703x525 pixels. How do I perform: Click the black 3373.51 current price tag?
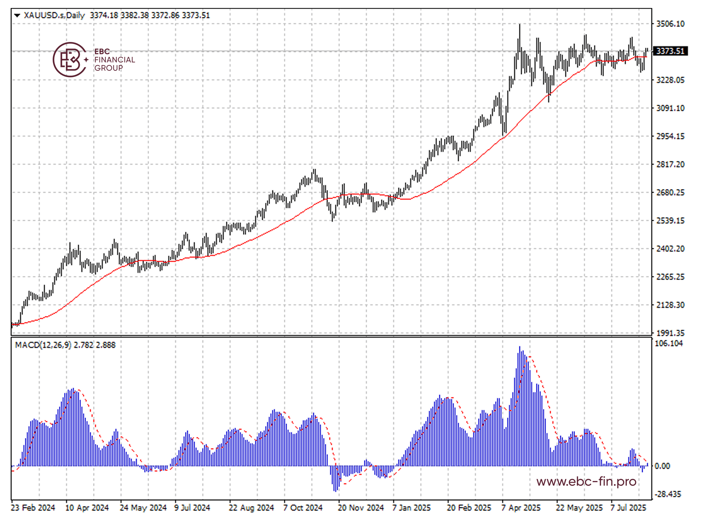670,51
